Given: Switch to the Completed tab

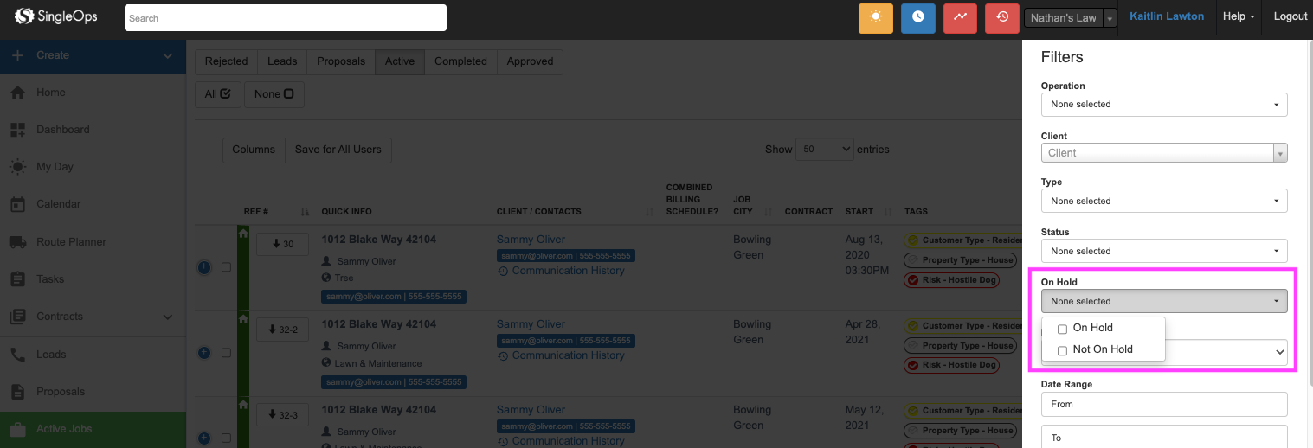Looking at the screenshot, I should tap(460, 61).
